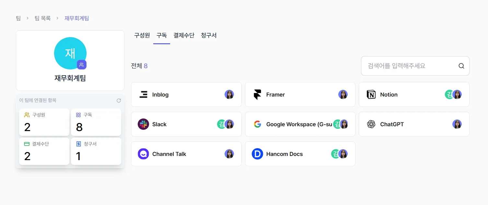
Task: Switch to the 청구서 tab
Action: (x=208, y=36)
